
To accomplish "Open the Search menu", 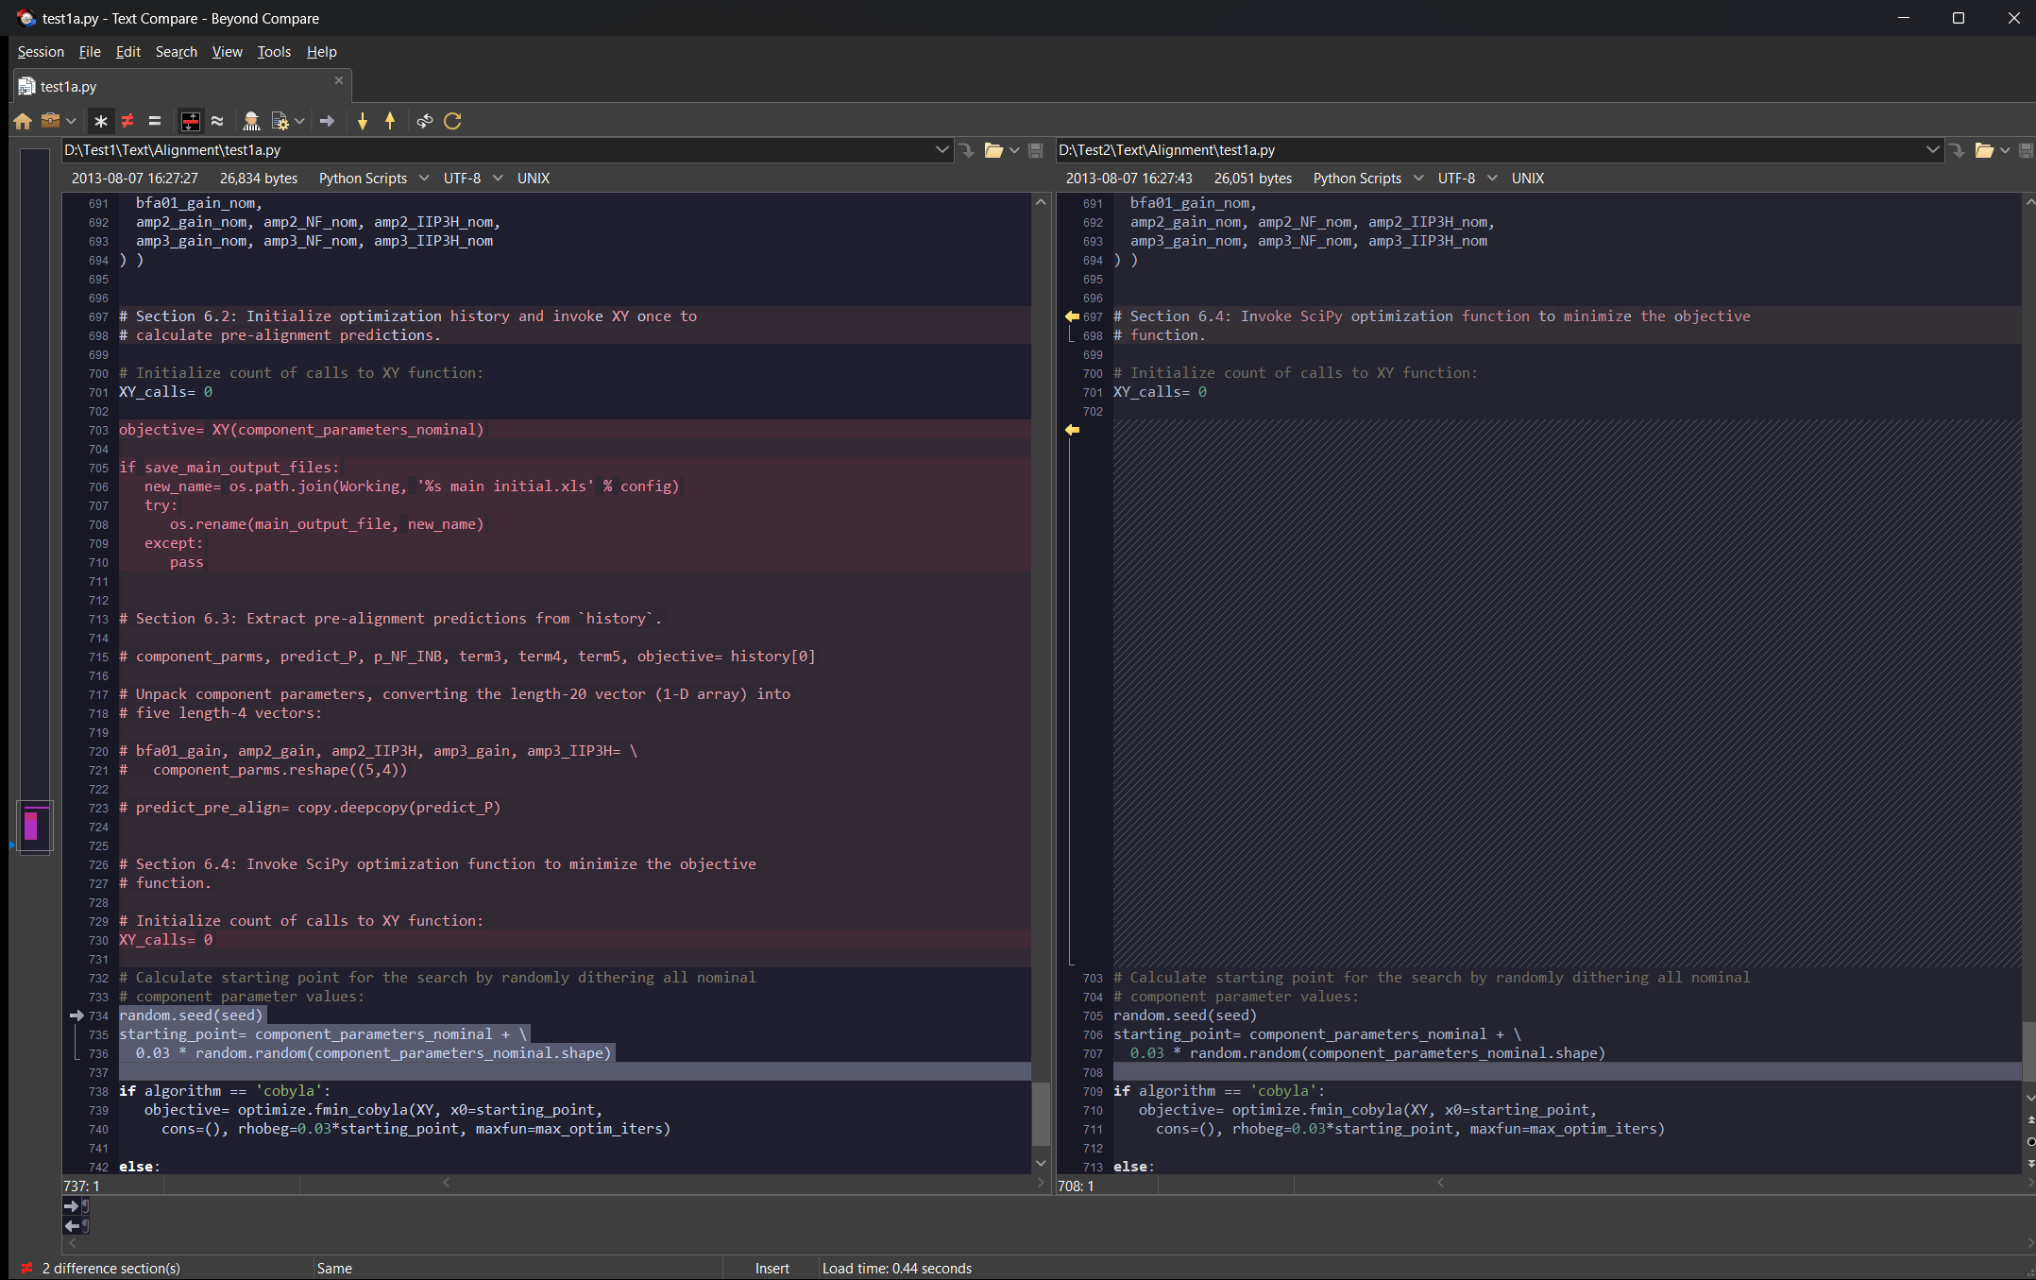I will [x=177, y=52].
